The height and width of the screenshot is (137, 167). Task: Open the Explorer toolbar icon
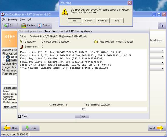(24, 25)
